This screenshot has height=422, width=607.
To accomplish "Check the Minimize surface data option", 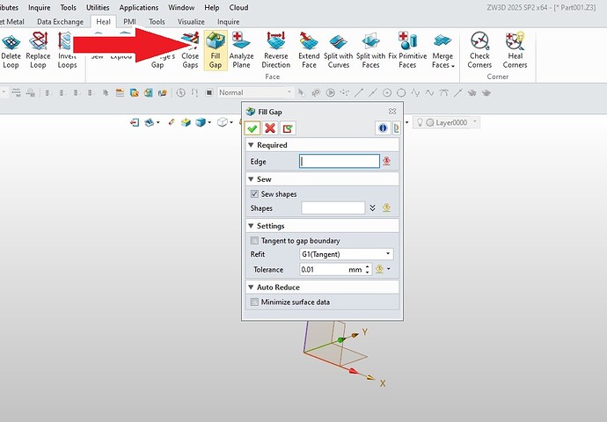I will [x=255, y=302].
